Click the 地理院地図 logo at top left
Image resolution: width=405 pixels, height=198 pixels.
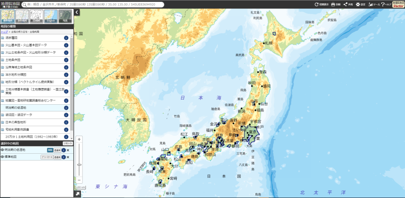click(10, 4)
